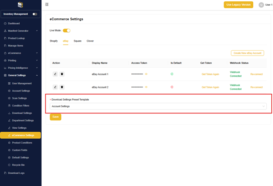This screenshot has height=186, width=273.
Task: Open eCommerce Settings in the sidebar
Action: tap(21, 135)
